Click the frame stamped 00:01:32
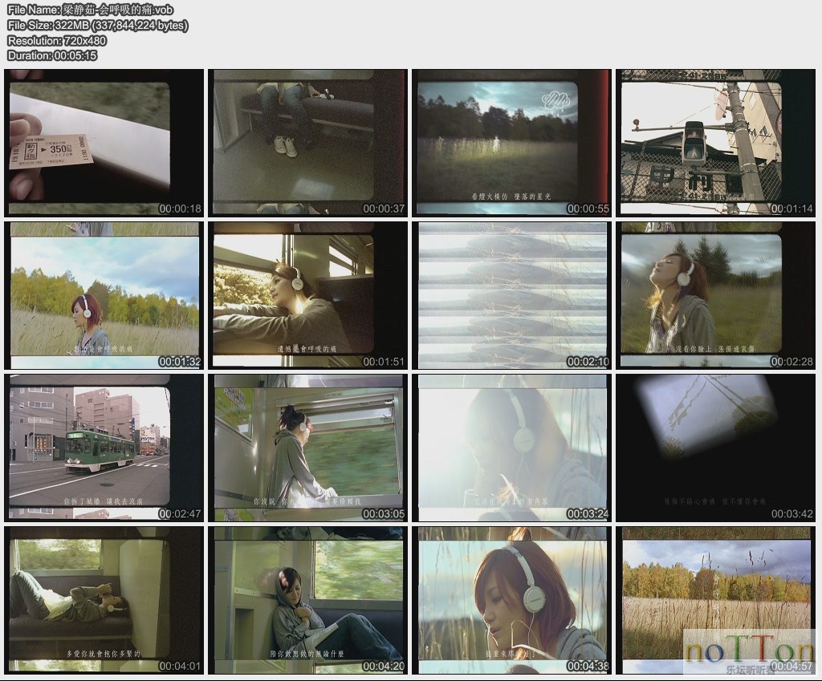The width and height of the screenshot is (822, 681). [x=104, y=296]
